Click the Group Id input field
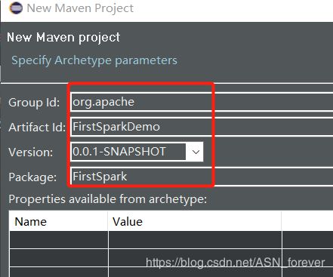The height and width of the screenshot is (277, 333). point(202,102)
